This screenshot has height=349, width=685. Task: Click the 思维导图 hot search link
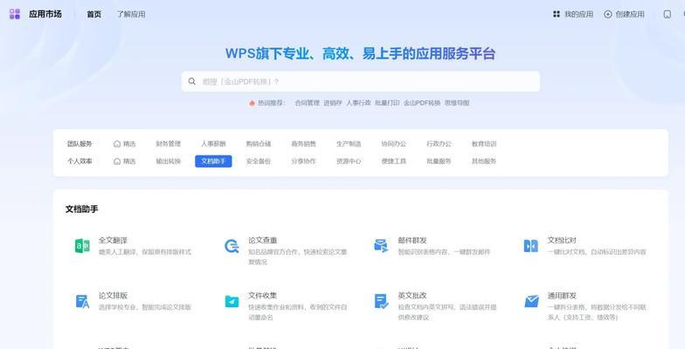click(457, 103)
